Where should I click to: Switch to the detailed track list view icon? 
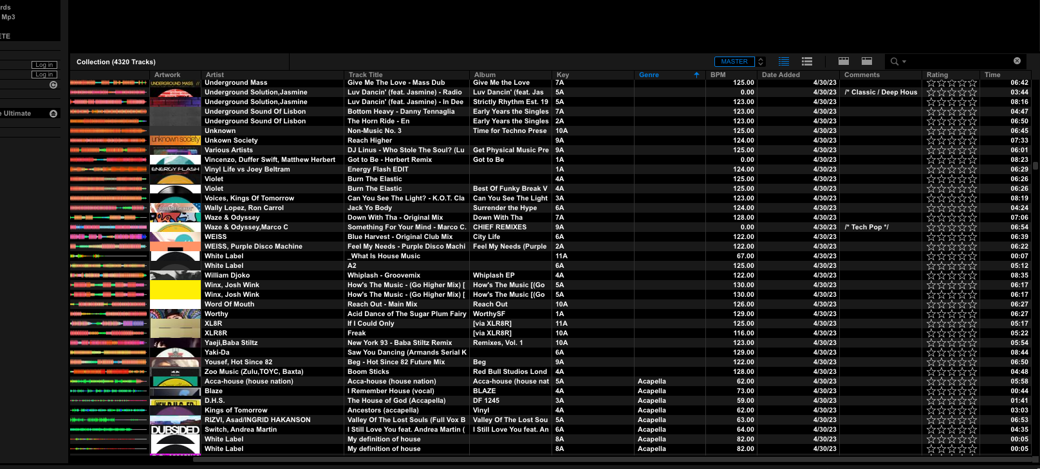coord(783,62)
